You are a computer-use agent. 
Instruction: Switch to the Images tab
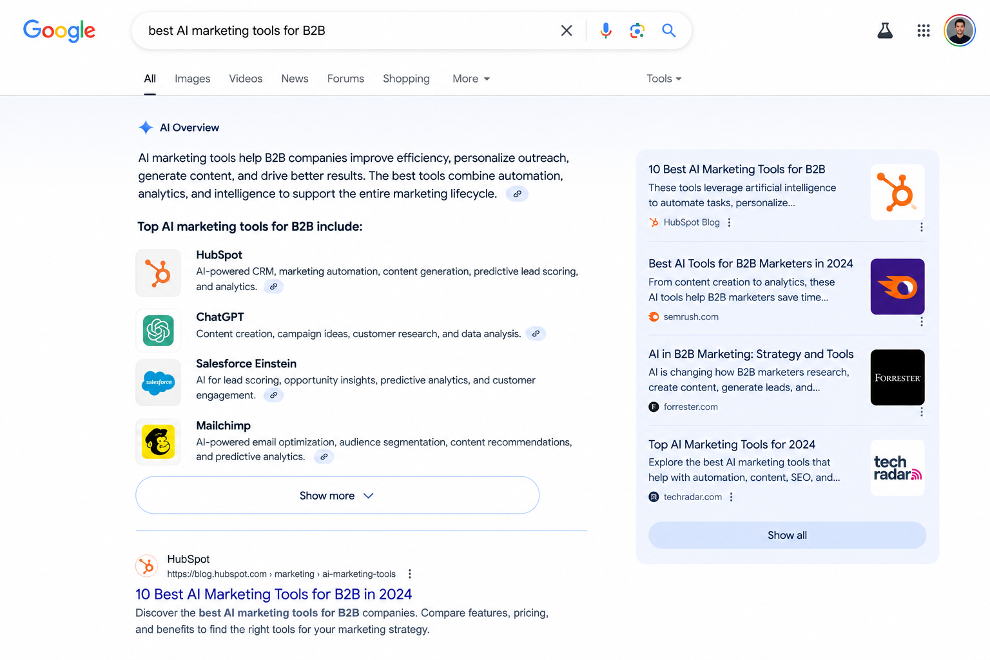(x=193, y=79)
